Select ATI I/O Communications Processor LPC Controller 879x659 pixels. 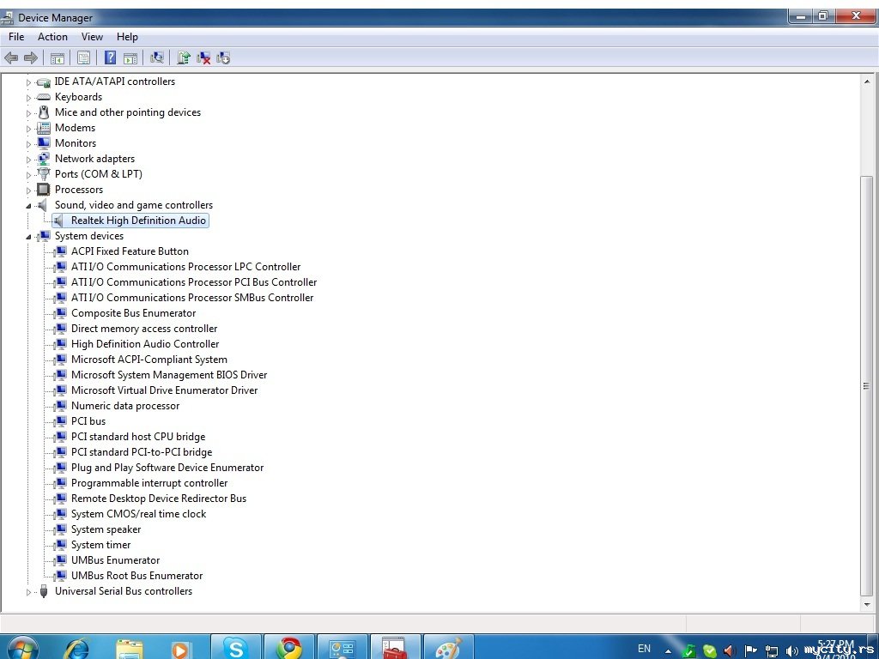(x=185, y=267)
